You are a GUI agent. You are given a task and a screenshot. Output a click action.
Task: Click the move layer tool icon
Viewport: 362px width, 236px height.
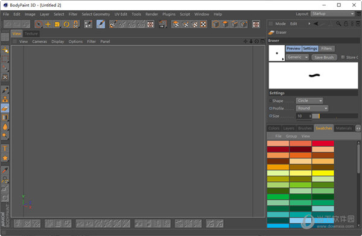click(x=5, y=49)
